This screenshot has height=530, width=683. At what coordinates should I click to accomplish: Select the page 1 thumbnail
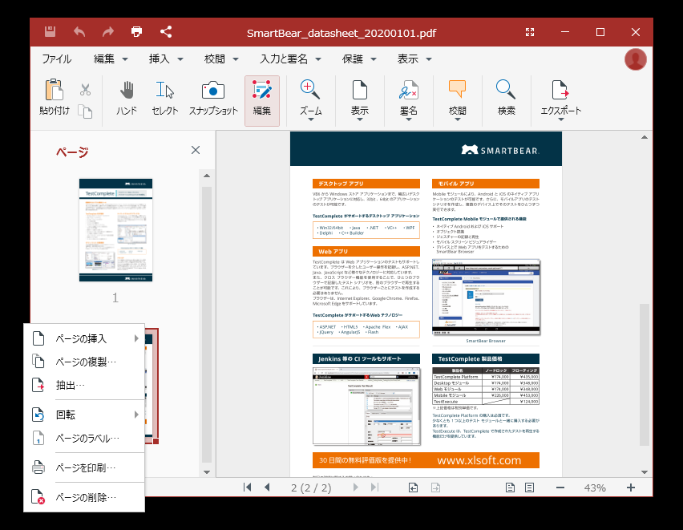point(116,230)
